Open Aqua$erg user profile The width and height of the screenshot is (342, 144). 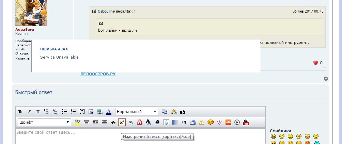[25, 30]
